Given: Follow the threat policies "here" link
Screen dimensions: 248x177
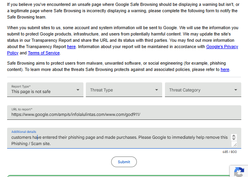Looking at the screenshot, I should pos(225,69).
